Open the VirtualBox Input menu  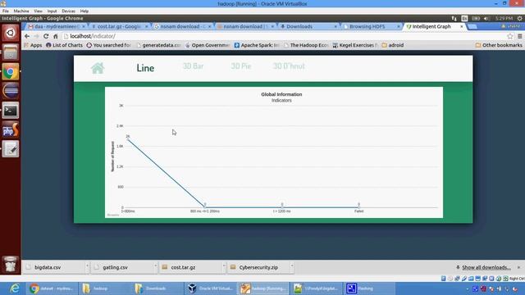(x=52, y=11)
